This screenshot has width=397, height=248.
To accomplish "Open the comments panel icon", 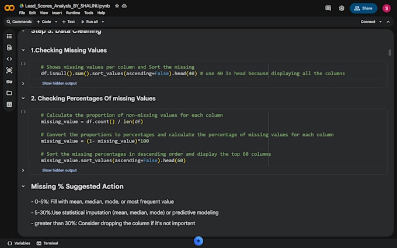I will 328,8.
